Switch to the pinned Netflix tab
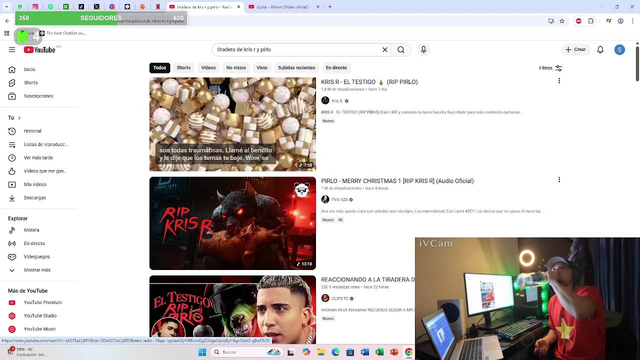Screen dimensions: 640x360 pyautogui.click(x=158, y=6)
